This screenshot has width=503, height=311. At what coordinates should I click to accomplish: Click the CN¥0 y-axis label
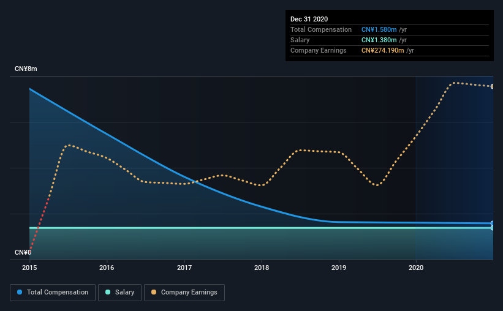tap(23, 252)
